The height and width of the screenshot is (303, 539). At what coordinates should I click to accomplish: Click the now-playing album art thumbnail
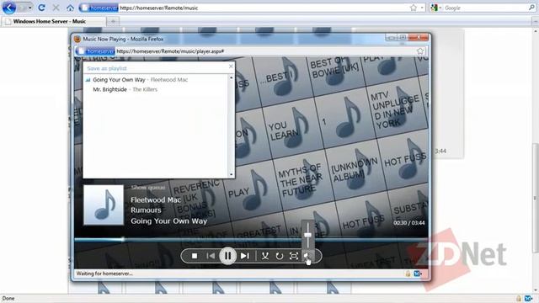point(104,205)
